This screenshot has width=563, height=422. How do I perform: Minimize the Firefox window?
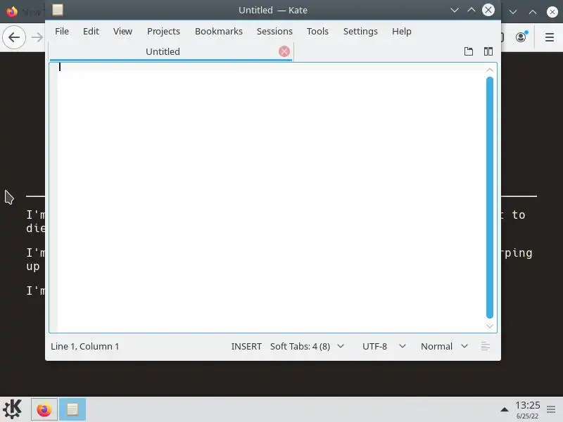[x=513, y=12]
